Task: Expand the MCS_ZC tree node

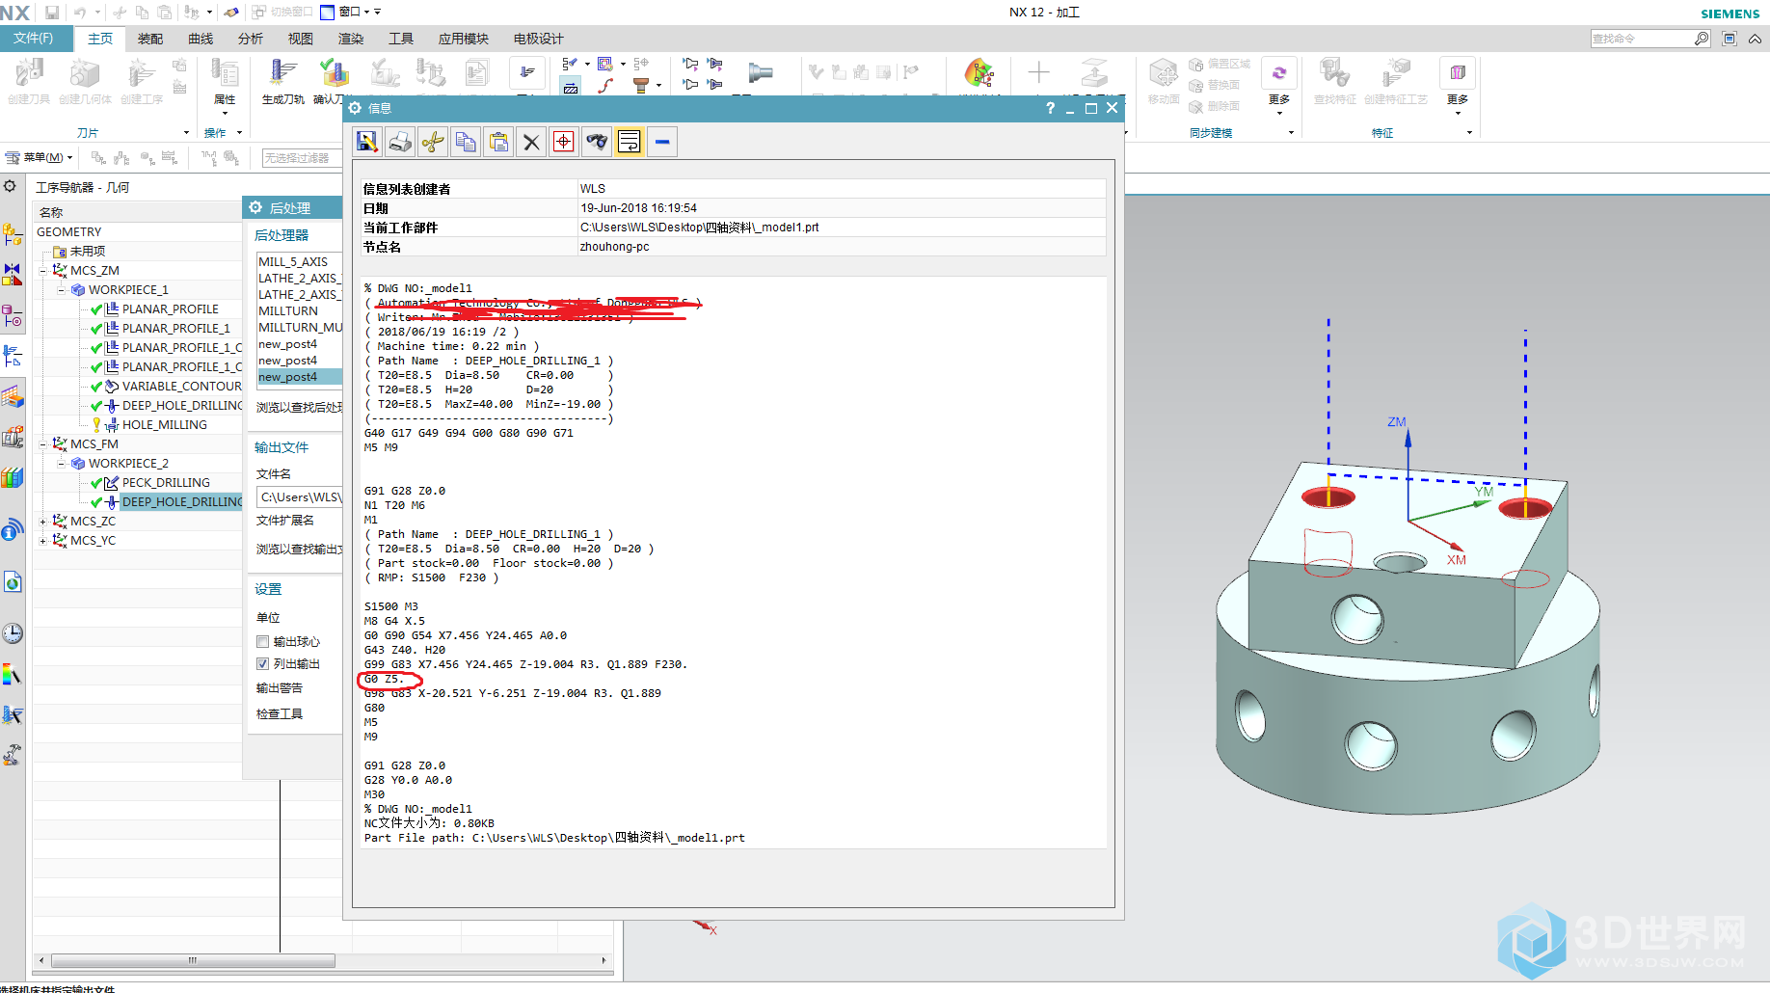Action: coord(42,522)
